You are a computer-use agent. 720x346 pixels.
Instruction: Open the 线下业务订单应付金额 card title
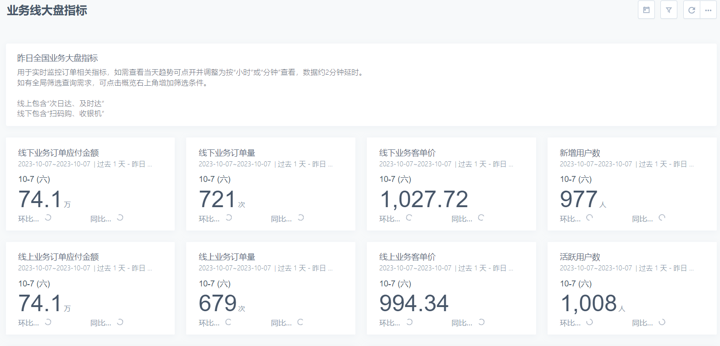(x=59, y=153)
